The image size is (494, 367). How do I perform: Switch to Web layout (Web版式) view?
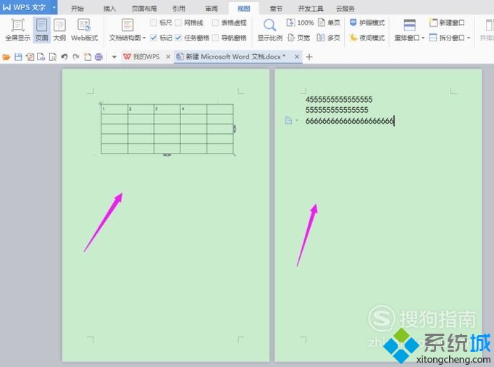point(85,30)
